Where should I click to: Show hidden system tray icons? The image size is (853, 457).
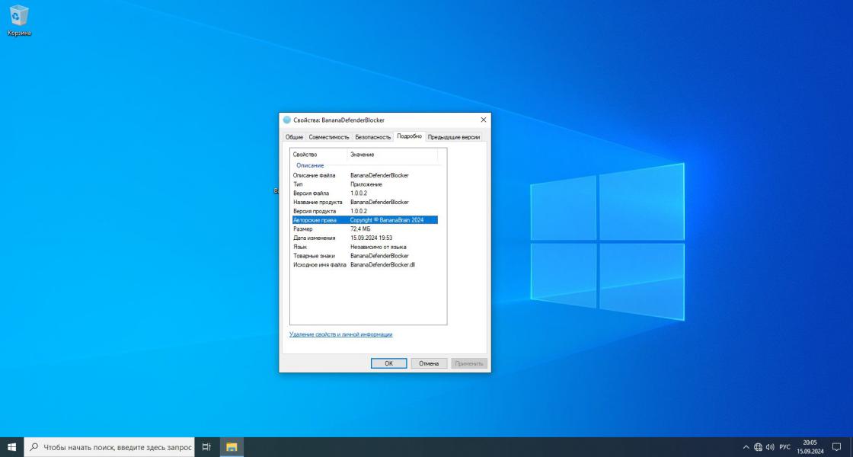click(746, 447)
